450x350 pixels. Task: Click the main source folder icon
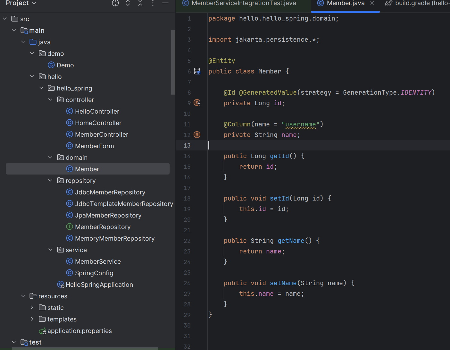(x=24, y=30)
